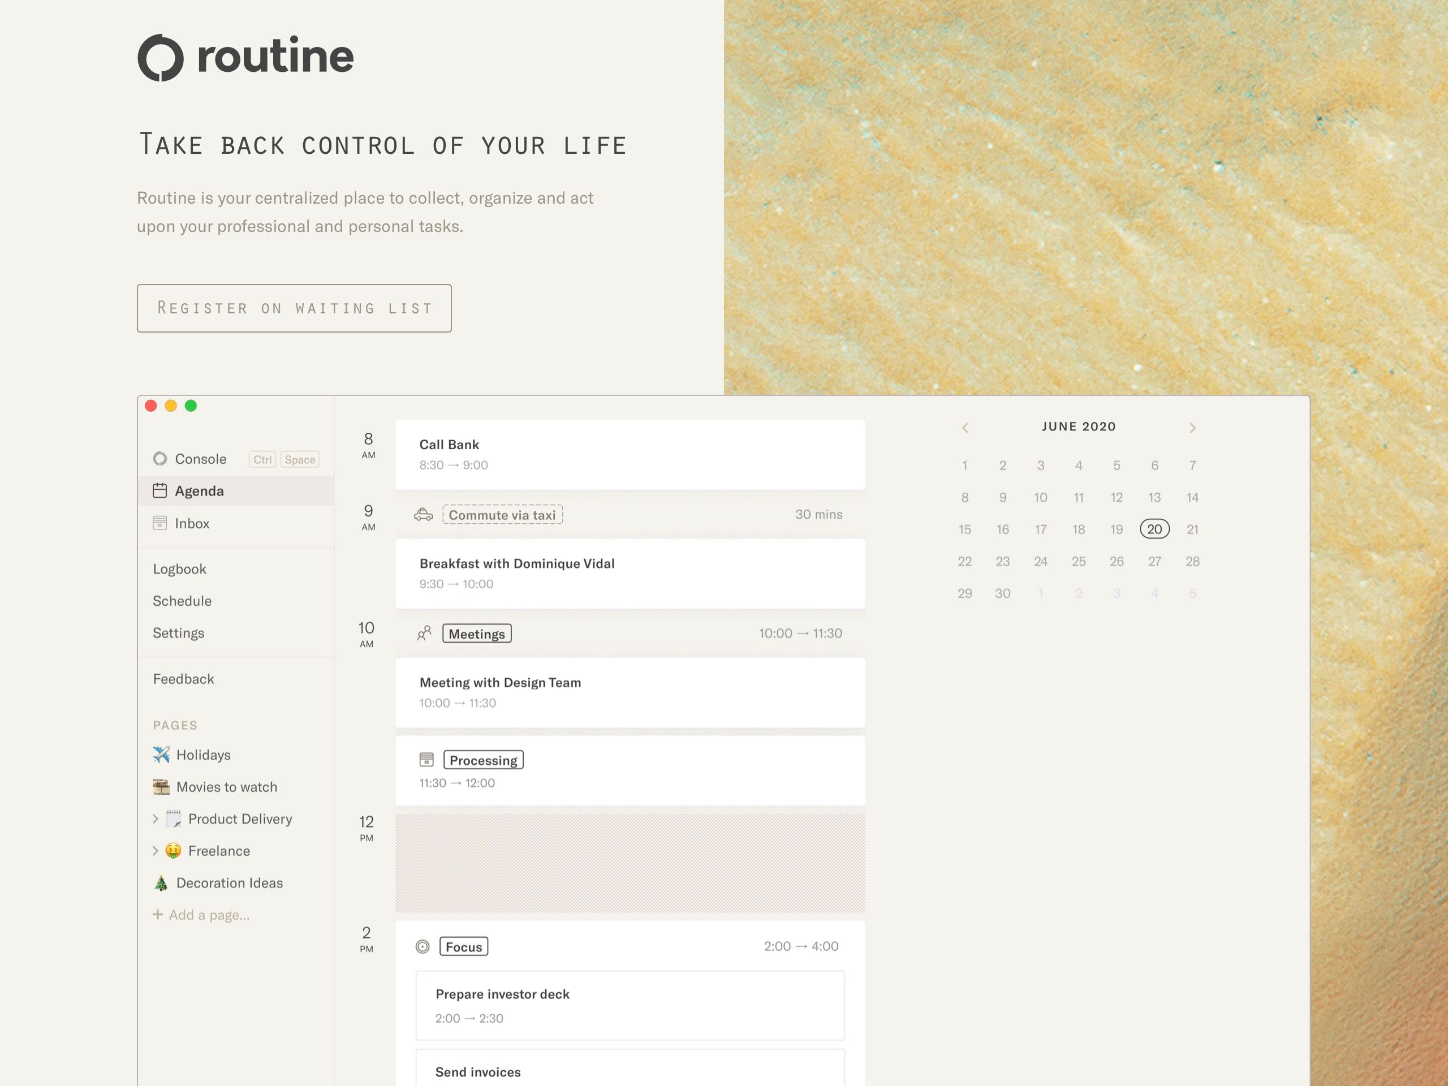Image resolution: width=1448 pixels, height=1086 pixels.
Task: Click the Ctrl shortcut key badge
Action: click(262, 459)
